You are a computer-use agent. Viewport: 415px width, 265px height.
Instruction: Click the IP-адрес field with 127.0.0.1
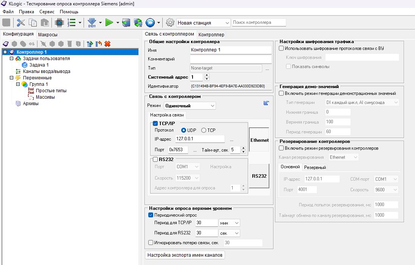(200, 139)
